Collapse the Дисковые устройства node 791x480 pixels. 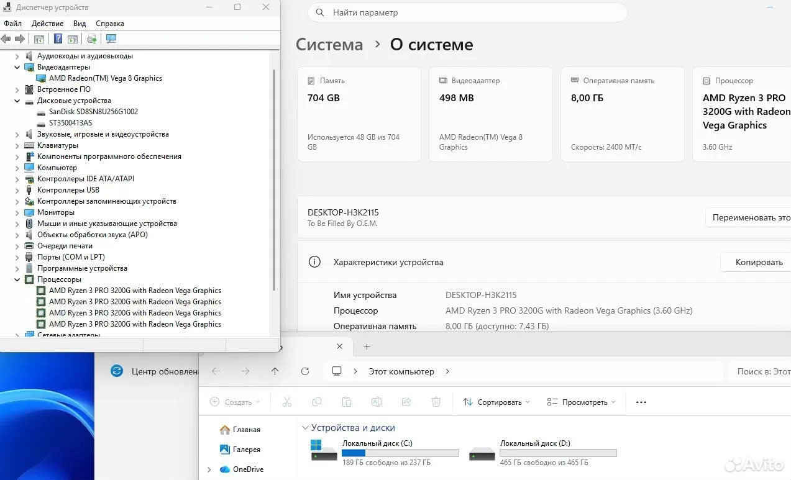(17, 101)
